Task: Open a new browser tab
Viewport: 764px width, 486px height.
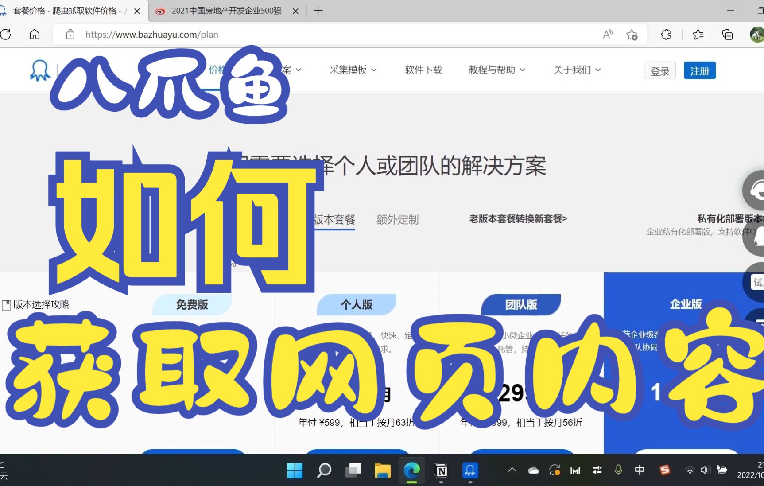Action: click(318, 11)
